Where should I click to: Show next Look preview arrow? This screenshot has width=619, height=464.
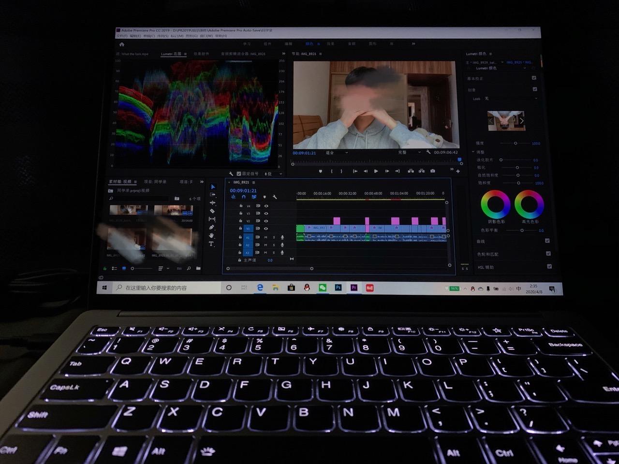(x=522, y=121)
